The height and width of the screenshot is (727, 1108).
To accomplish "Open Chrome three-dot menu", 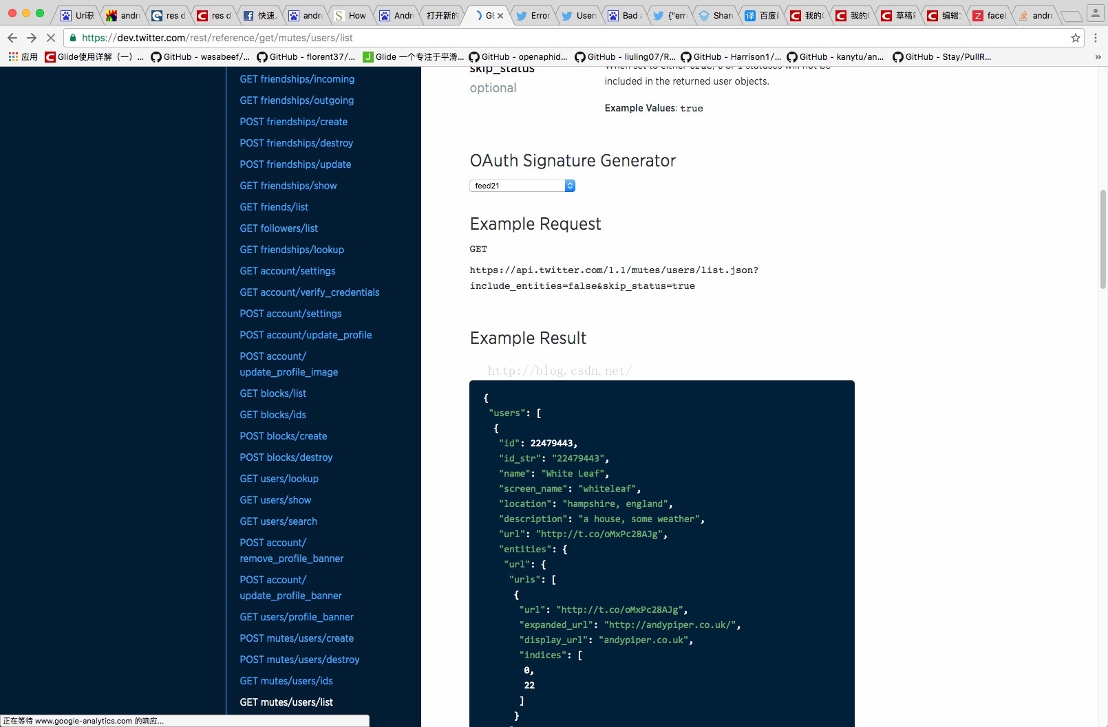I will [1096, 38].
